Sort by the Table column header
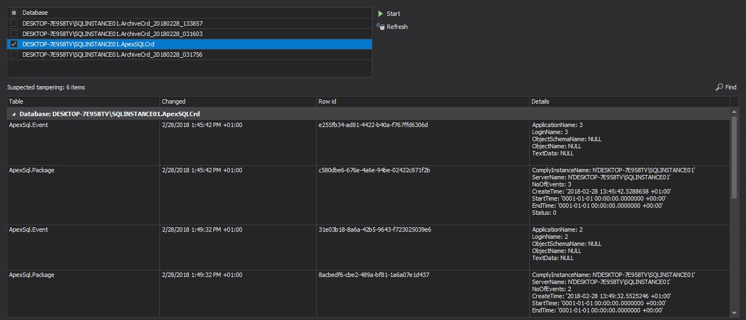Screen dimensions: 746x320 83,101
